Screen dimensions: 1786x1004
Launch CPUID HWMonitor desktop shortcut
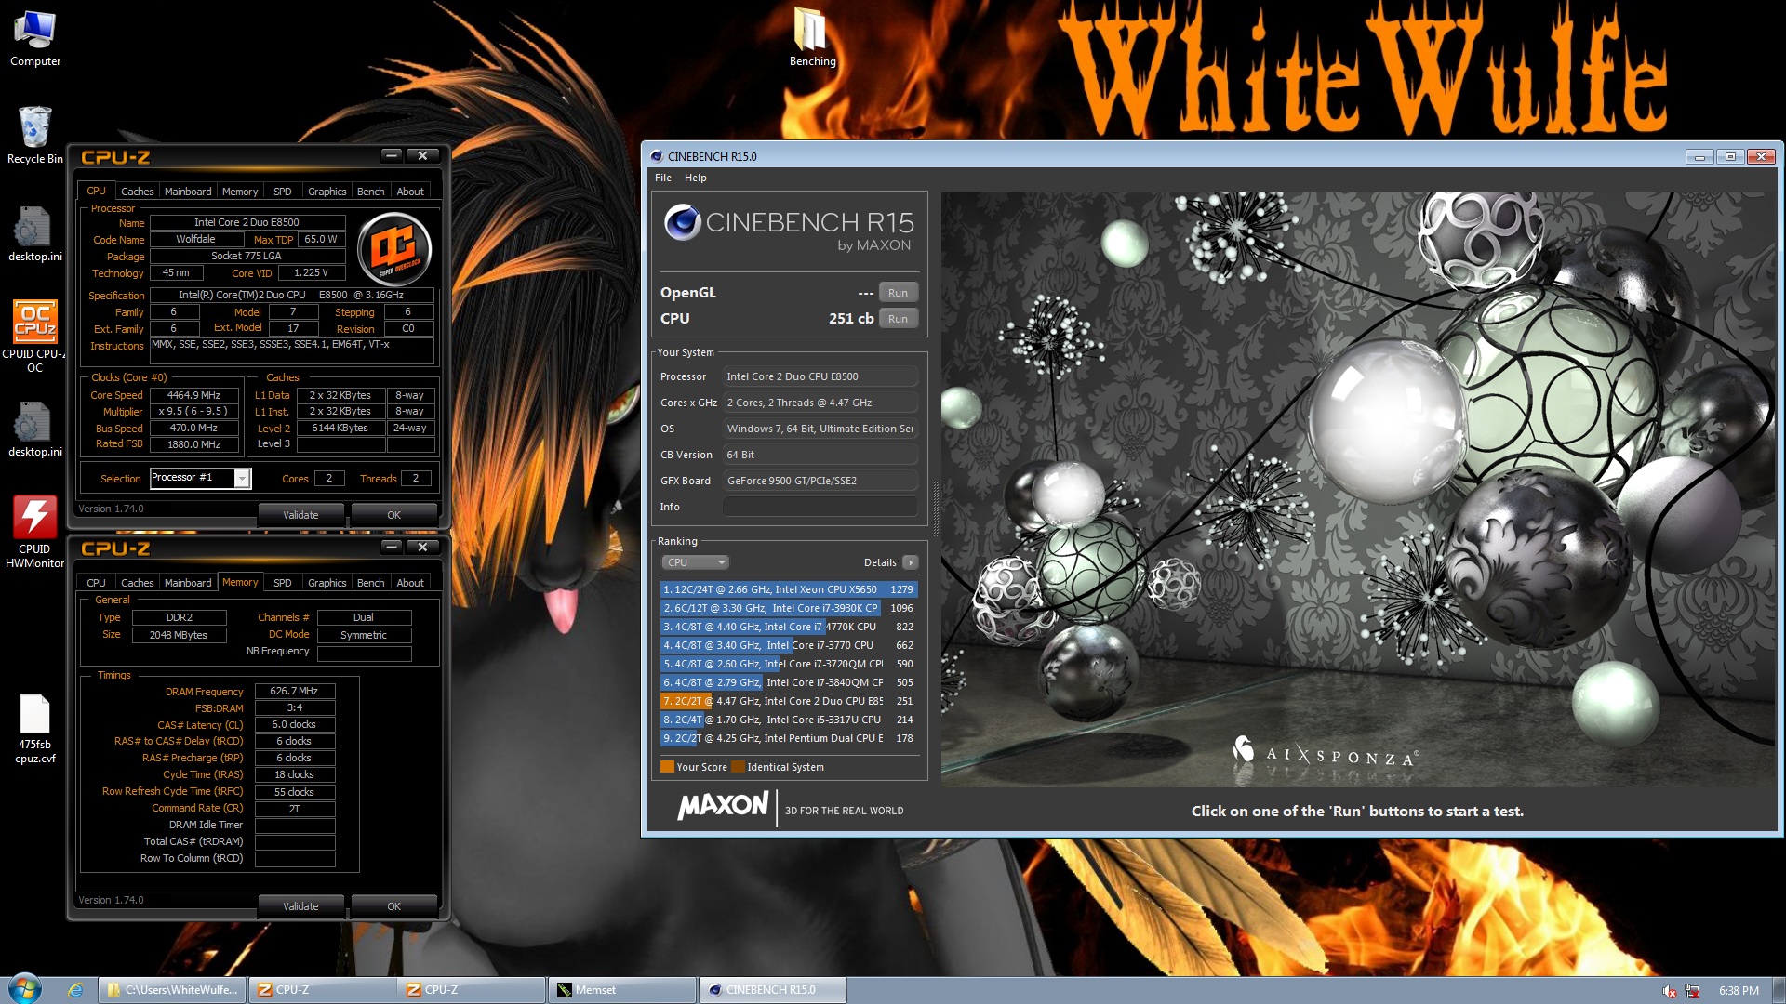35,532
